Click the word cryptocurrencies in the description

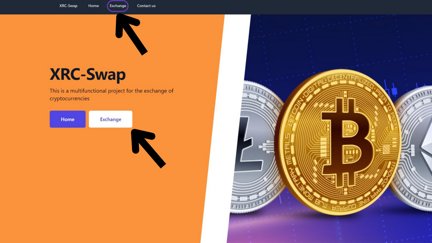(69, 98)
